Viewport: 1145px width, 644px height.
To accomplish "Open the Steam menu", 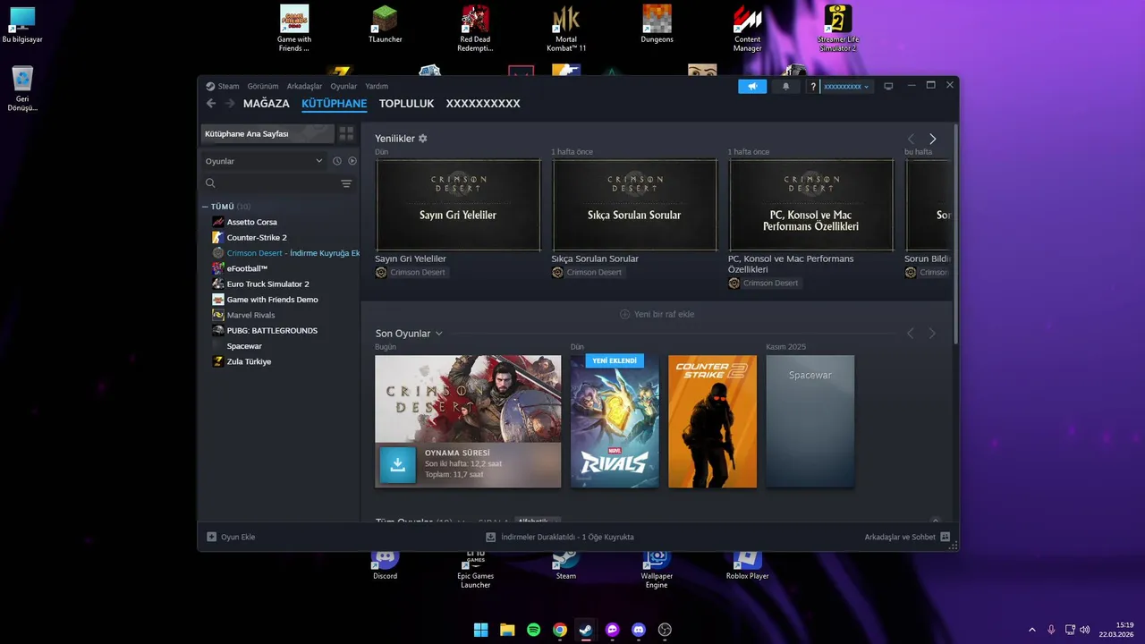I will (x=228, y=87).
